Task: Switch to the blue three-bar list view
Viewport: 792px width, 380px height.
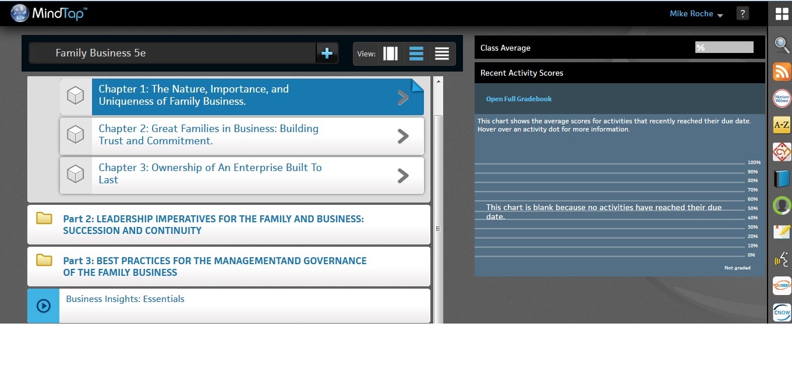Action: pyautogui.click(x=416, y=54)
